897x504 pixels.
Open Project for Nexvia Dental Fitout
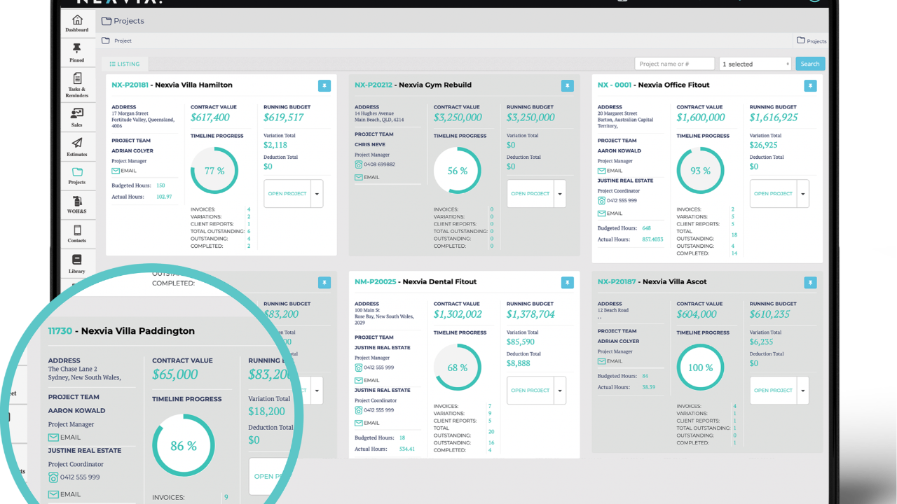point(530,391)
